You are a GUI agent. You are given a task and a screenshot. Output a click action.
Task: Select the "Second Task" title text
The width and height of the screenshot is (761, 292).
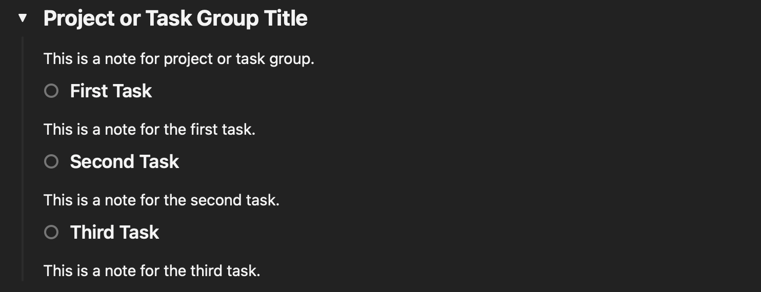point(125,162)
